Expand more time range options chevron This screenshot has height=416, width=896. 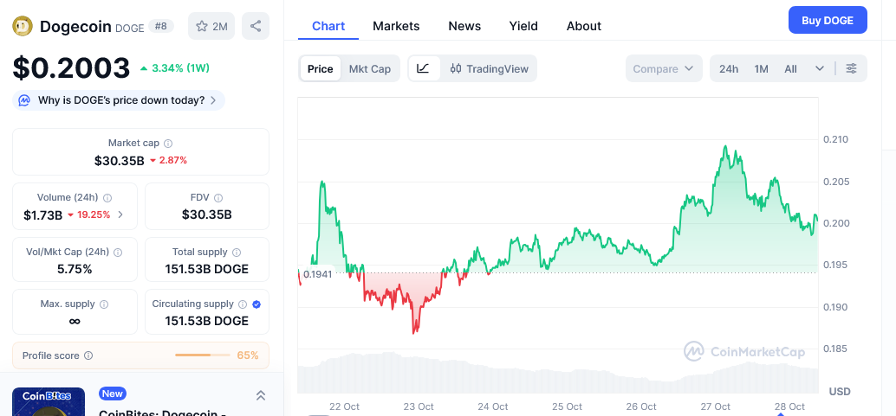click(x=820, y=68)
